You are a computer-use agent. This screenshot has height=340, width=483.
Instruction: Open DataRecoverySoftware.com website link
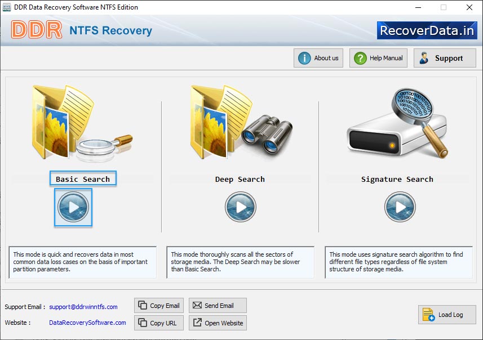pyautogui.click(x=87, y=323)
